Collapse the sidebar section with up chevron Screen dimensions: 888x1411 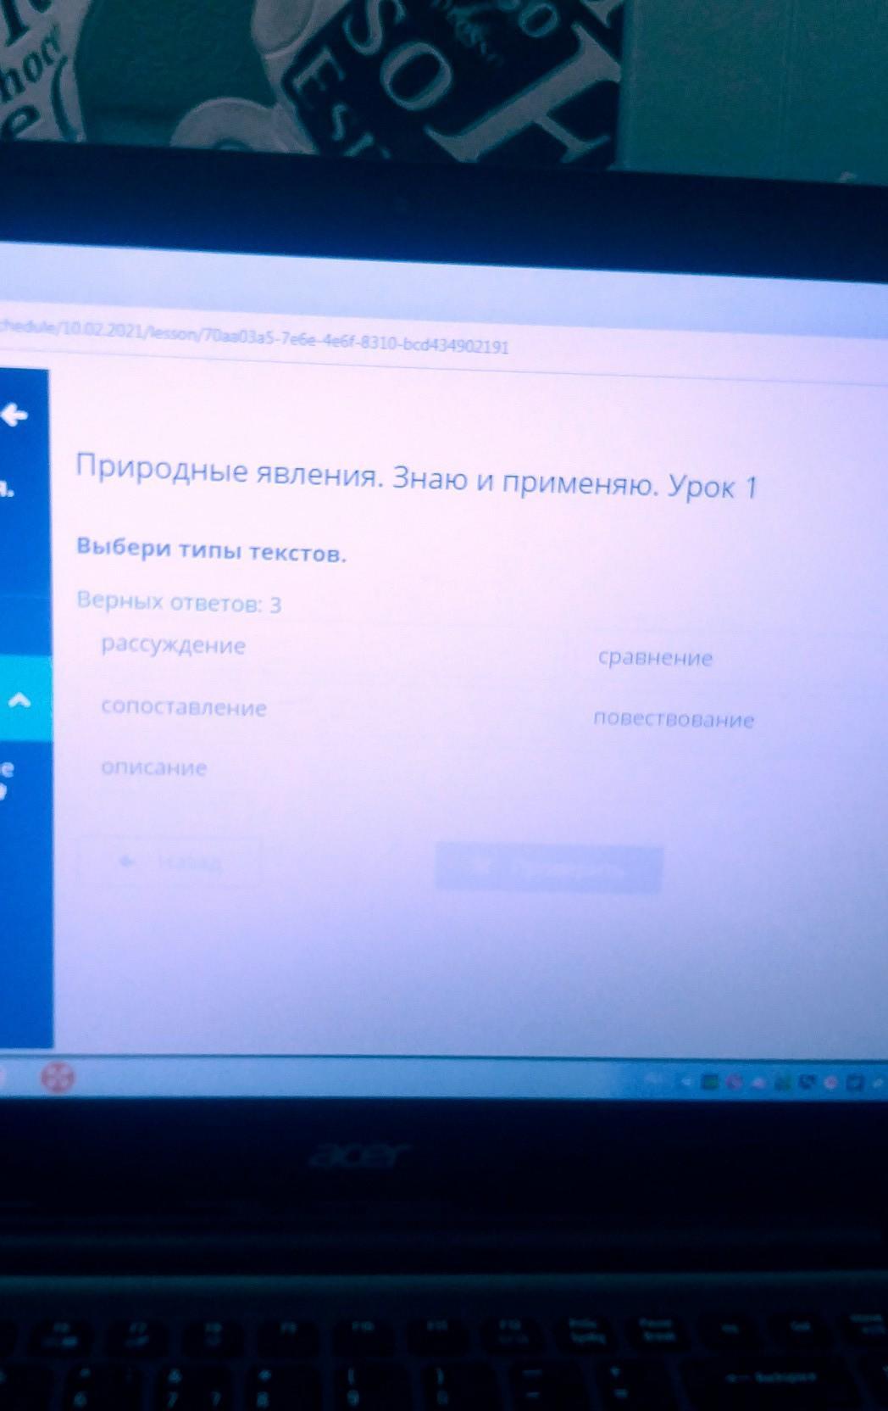(19, 700)
